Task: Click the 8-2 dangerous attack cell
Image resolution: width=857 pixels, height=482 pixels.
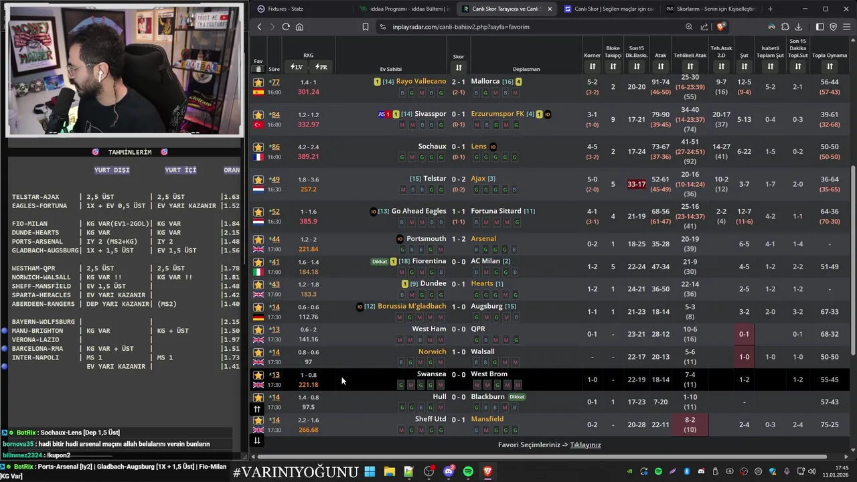Action: [690, 424]
